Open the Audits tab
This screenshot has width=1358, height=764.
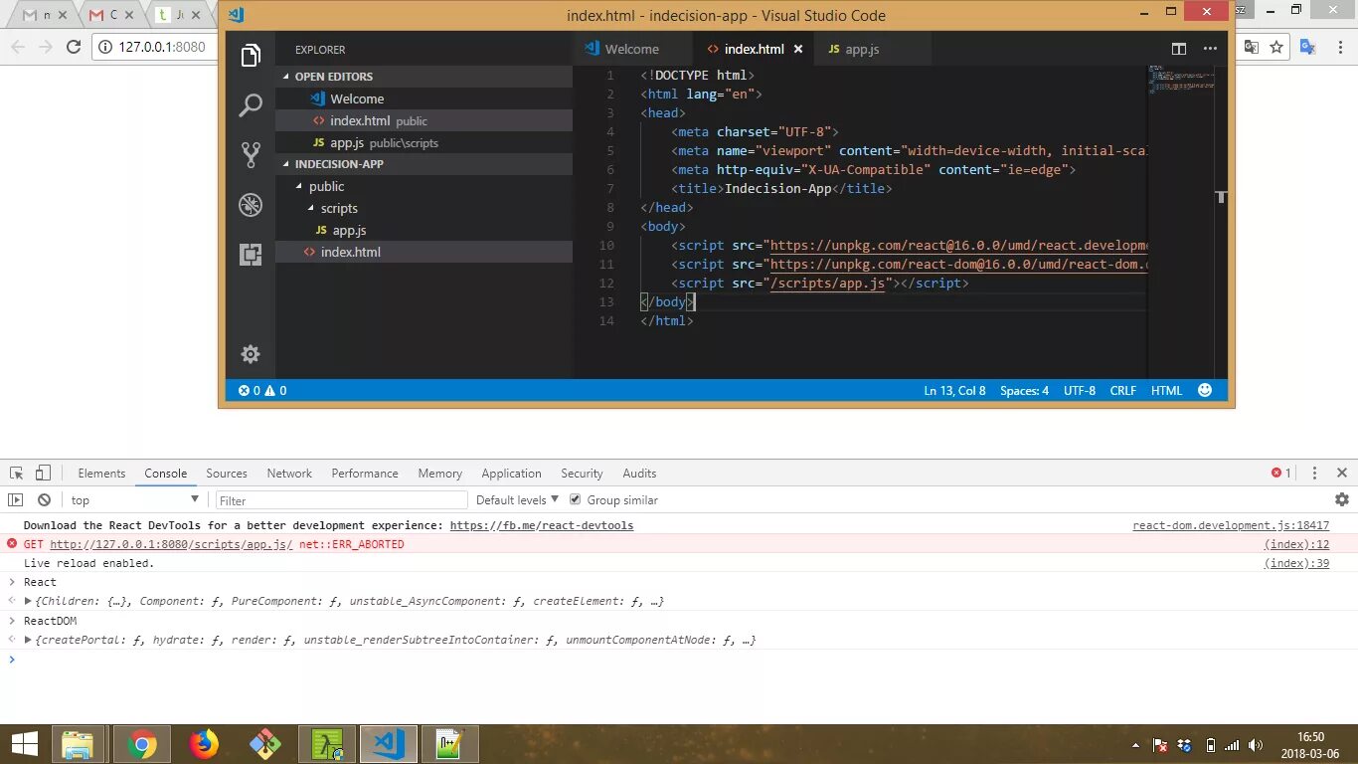(639, 473)
